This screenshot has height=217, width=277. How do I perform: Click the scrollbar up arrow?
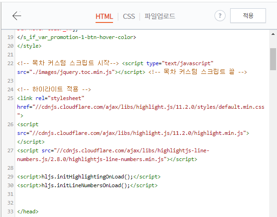[273, 34]
